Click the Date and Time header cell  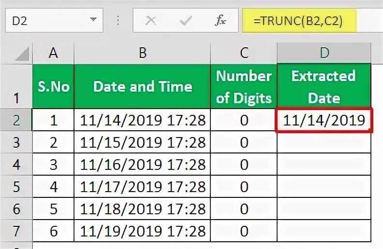coord(142,86)
